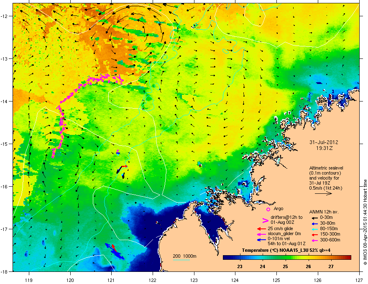Click the "19:31Z" time text
368x284 pixels.
324,148
